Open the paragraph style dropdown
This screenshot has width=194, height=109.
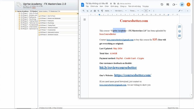pyautogui.click(x=120, y=11)
